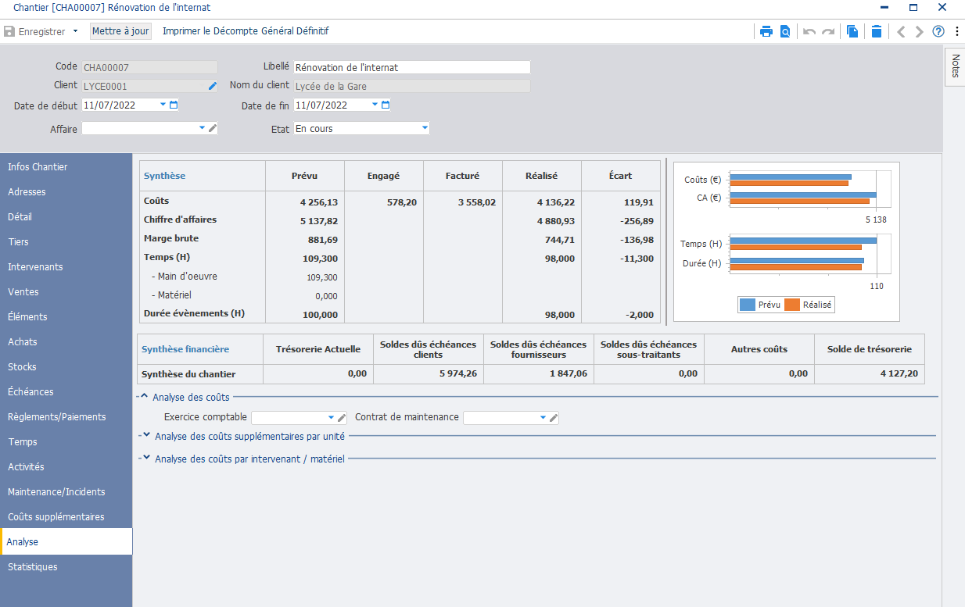This screenshot has height=607, width=965.
Task: Switch to the Infos Chantier tab
Action: point(38,167)
